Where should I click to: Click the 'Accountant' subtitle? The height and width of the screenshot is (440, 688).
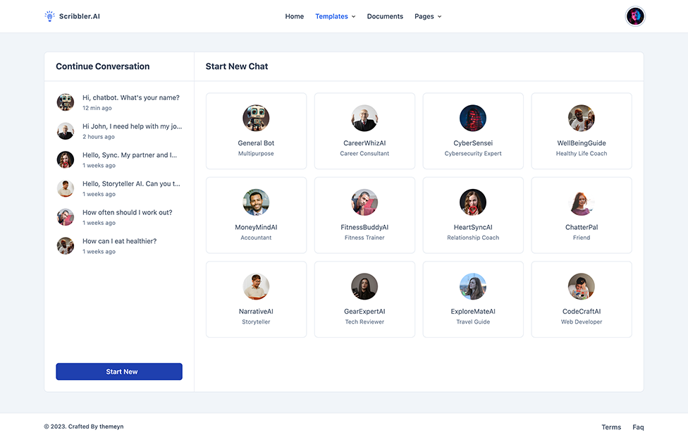(256, 238)
